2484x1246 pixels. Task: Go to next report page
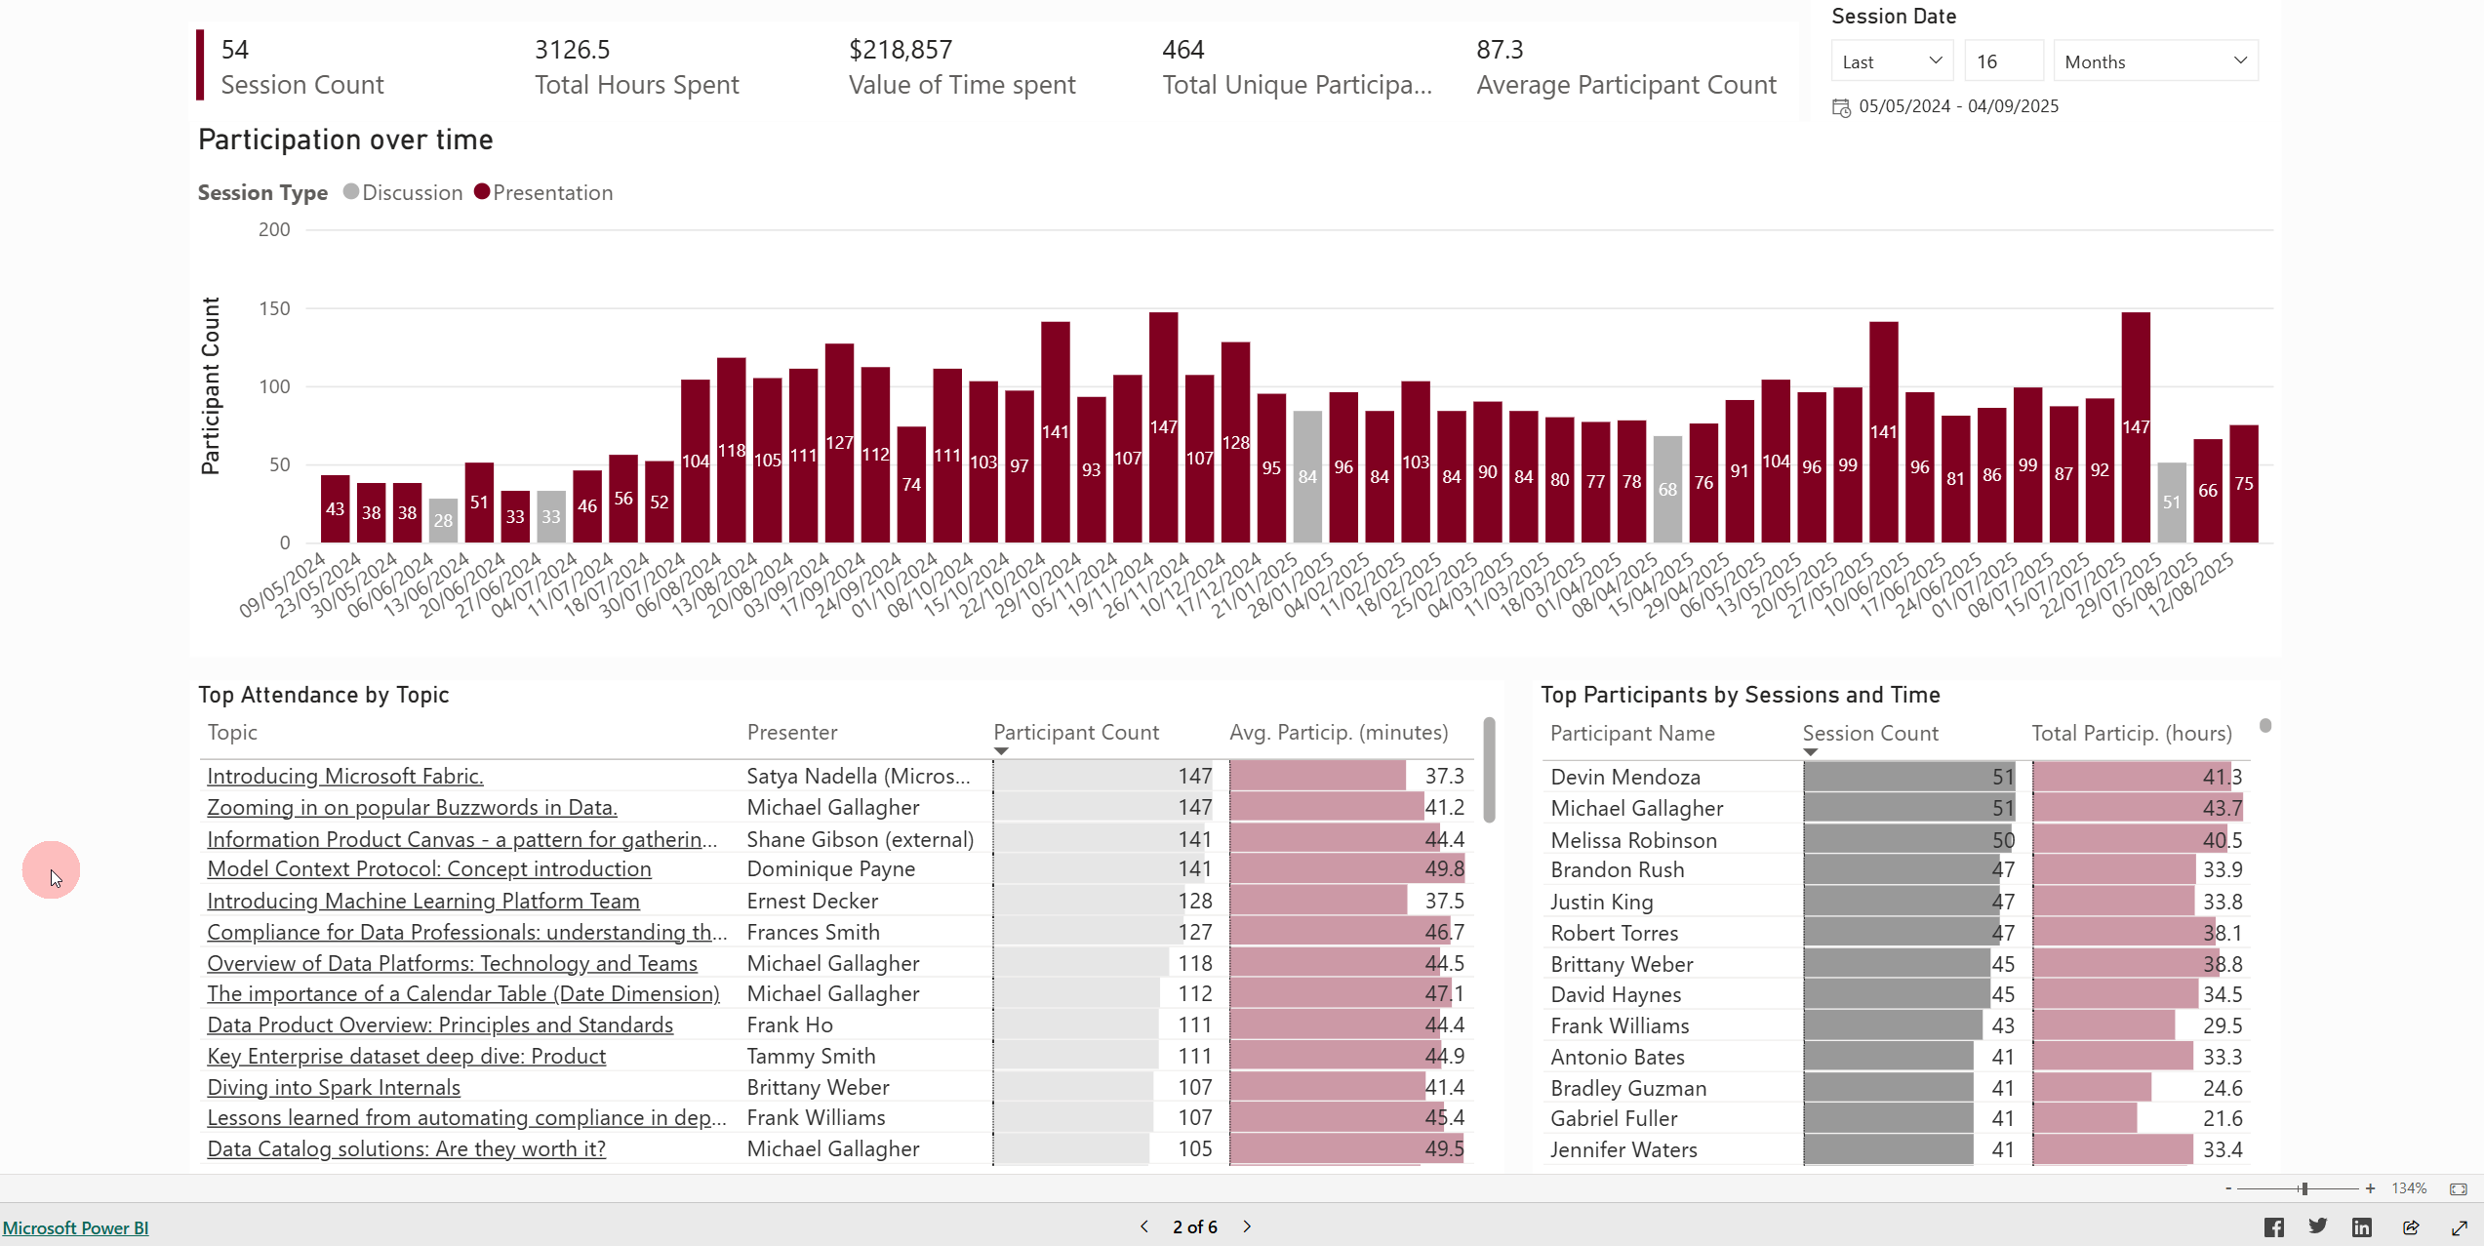click(x=1247, y=1226)
